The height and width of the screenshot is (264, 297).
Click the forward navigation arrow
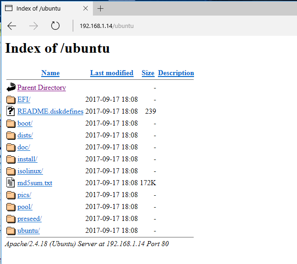click(33, 26)
